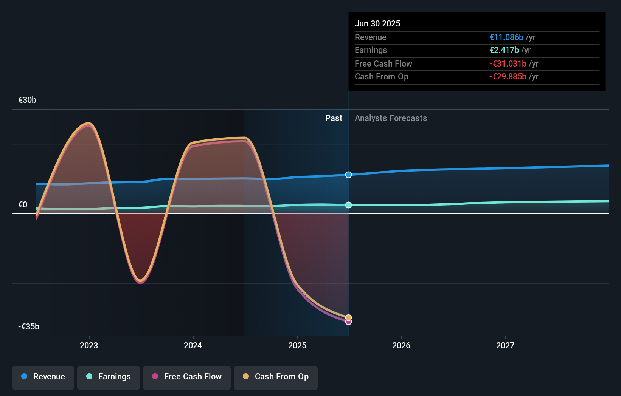The height and width of the screenshot is (396, 621).
Task: Click the -€31.031b Free Cash Flow value
Action: [x=508, y=63]
